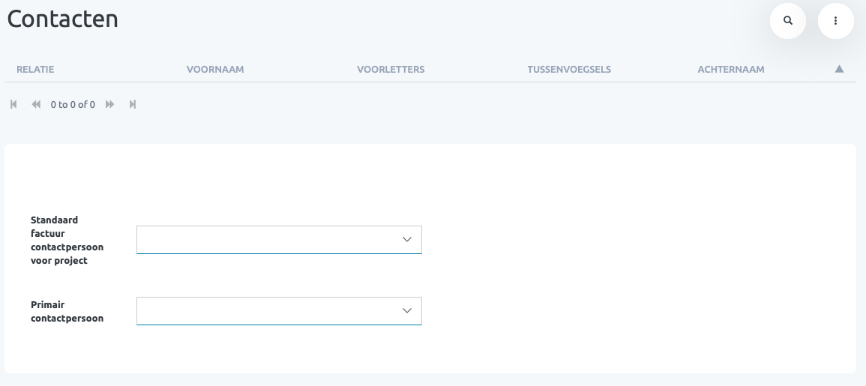The width and height of the screenshot is (866, 386).
Task: Expand chevron in Primair contactpersoon field
Action: click(x=407, y=311)
